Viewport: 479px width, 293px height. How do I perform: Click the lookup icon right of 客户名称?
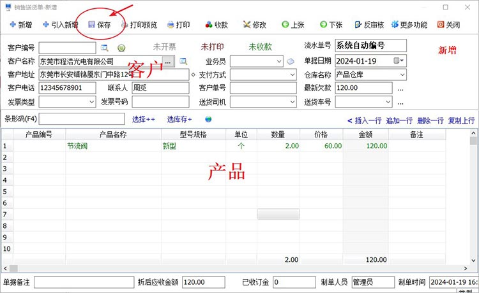point(183,62)
